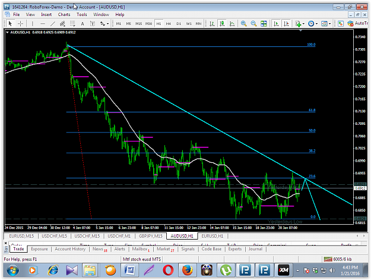Switch chart to W1 weekly timeframe
The image size is (371, 280).
pos(189,23)
